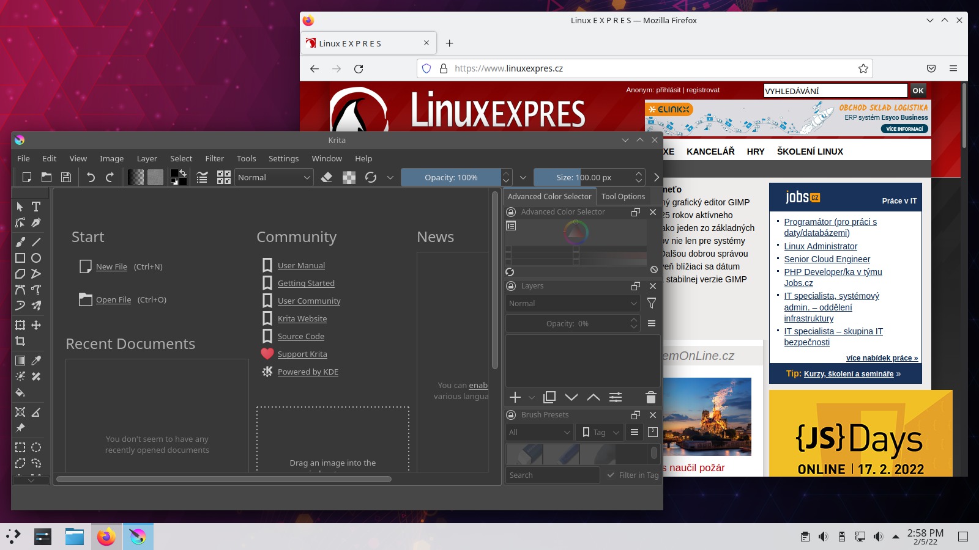The width and height of the screenshot is (979, 550).
Task: Open the Settings menu
Action: click(x=284, y=158)
